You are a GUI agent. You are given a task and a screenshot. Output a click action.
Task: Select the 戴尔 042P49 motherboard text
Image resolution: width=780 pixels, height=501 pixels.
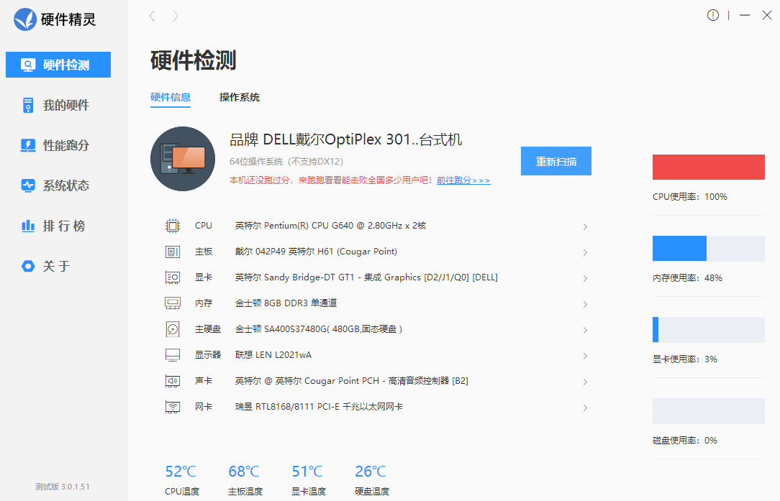point(316,252)
